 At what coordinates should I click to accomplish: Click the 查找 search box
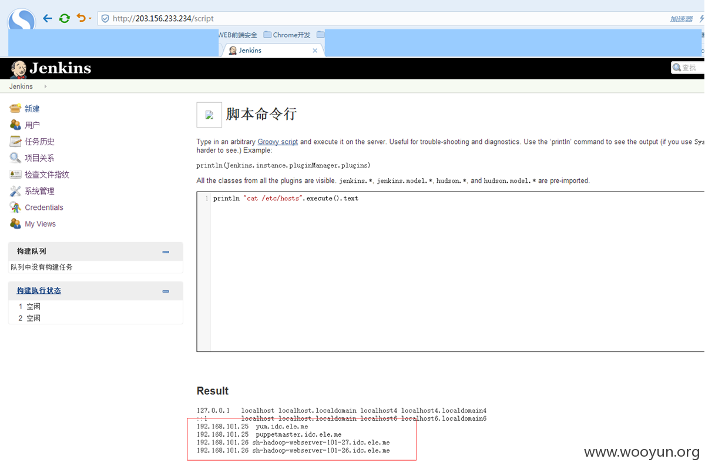pos(688,68)
